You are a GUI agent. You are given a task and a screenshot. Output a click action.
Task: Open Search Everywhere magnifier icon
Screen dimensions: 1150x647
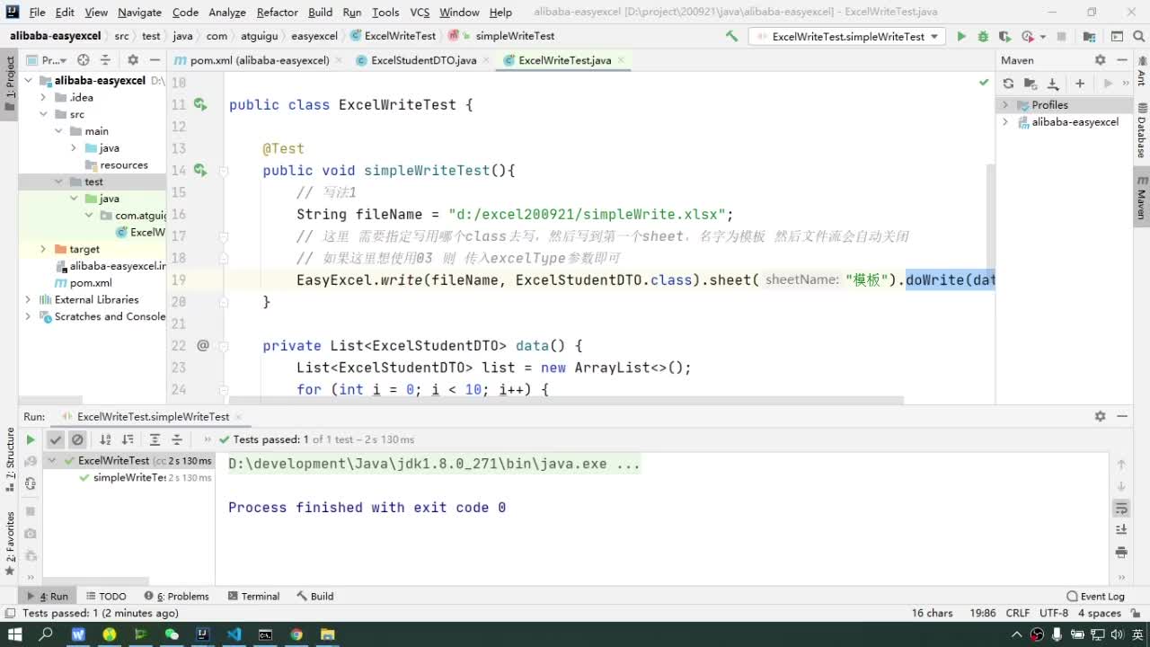[x=1138, y=37]
